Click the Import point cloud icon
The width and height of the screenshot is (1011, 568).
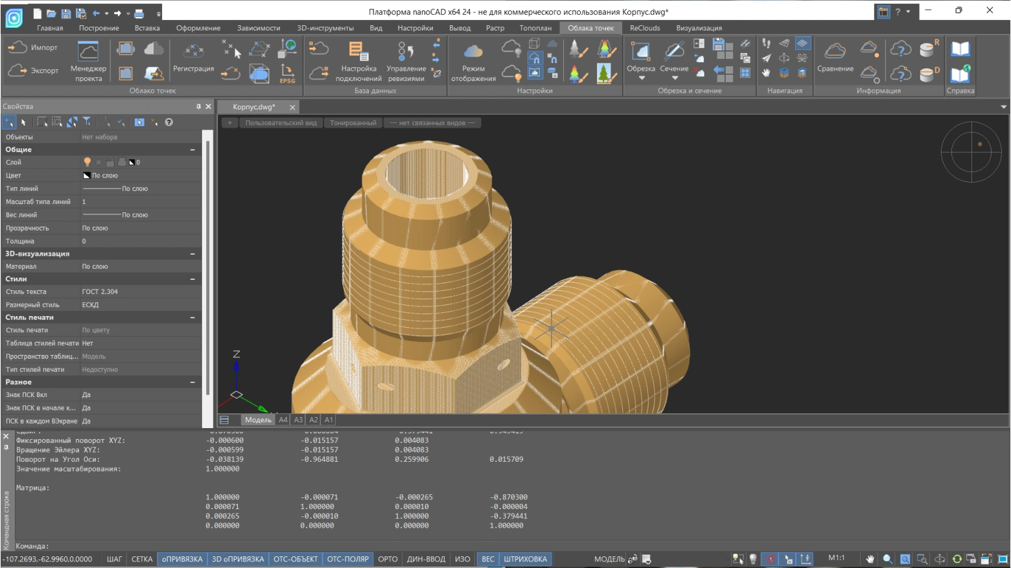click(18, 47)
